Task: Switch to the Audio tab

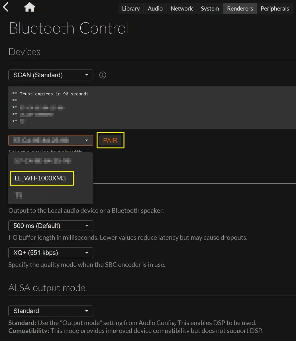Action: pyautogui.click(x=155, y=9)
